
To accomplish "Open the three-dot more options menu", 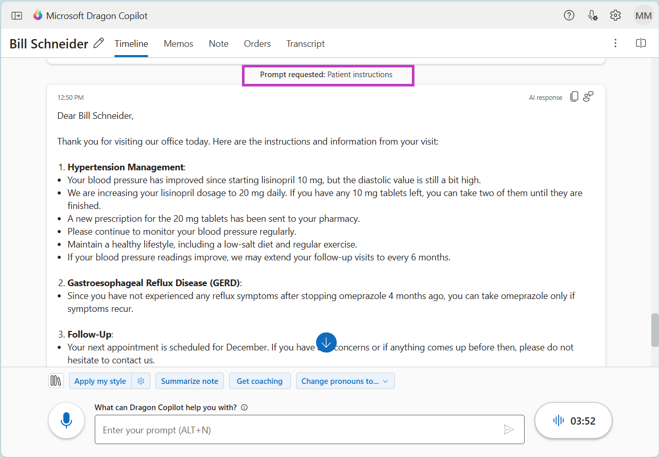I will click(615, 43).
